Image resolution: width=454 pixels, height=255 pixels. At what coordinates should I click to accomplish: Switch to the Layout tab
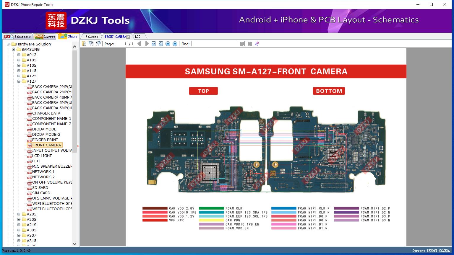45,37
